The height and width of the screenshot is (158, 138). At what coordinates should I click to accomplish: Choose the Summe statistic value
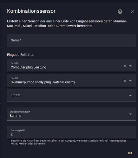pos(16,116)
